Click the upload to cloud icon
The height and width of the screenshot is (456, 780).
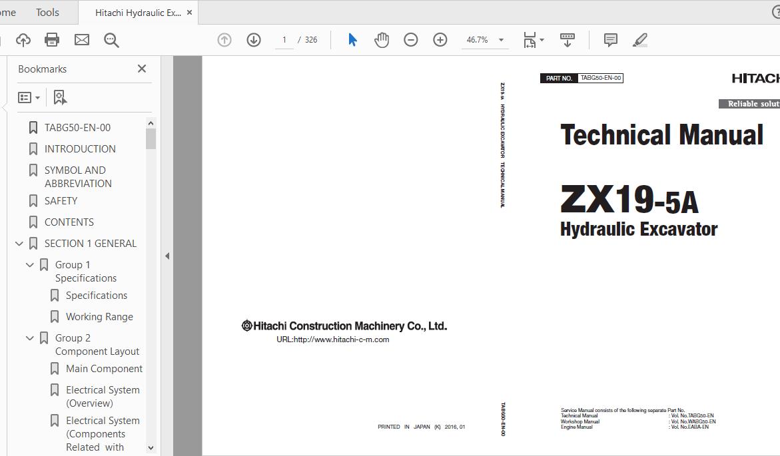tap(23, 40)
